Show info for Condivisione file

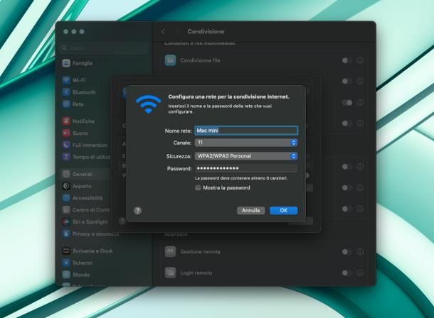coord(360,60)
